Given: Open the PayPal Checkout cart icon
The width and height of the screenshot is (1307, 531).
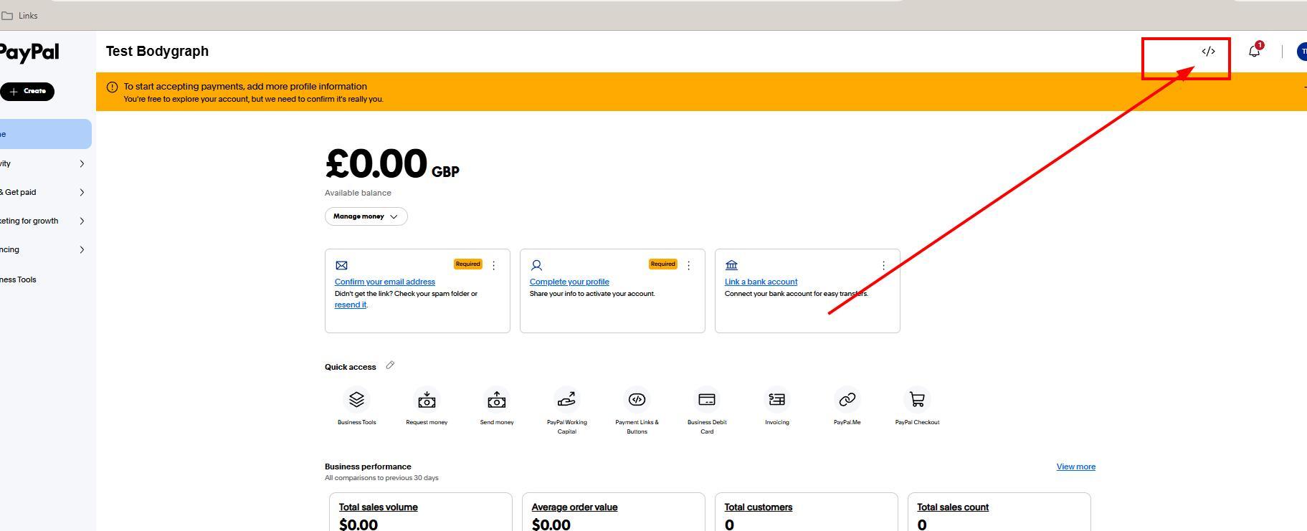Looking at the screenshot, I should [917, 400].
